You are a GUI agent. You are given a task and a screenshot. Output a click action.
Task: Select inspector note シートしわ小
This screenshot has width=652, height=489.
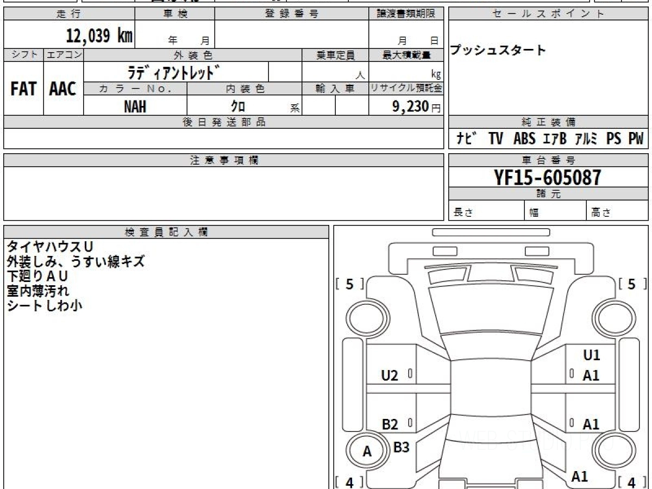[45, 305]
